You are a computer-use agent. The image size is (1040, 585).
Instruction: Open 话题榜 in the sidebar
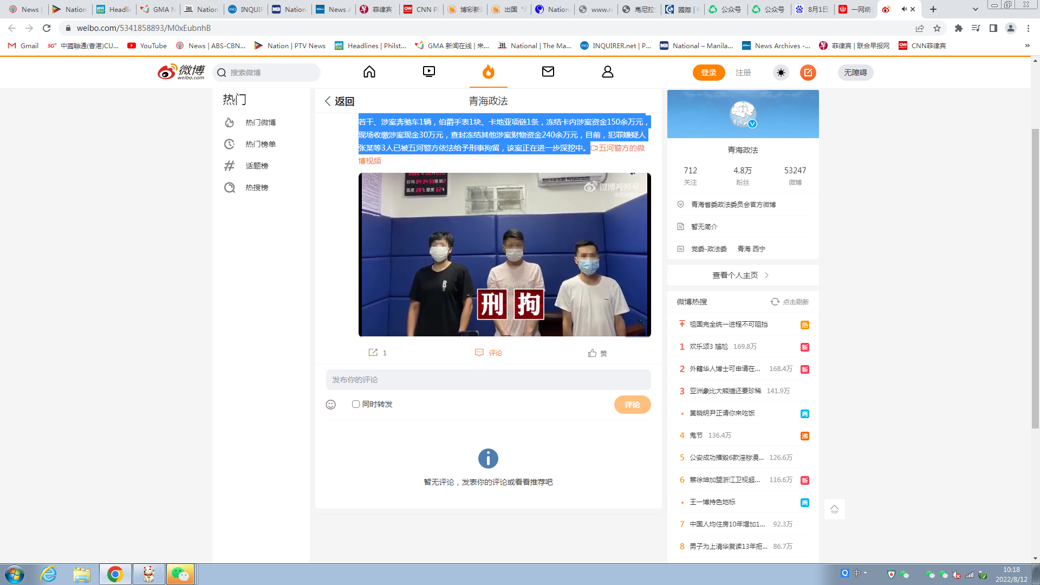257,166
